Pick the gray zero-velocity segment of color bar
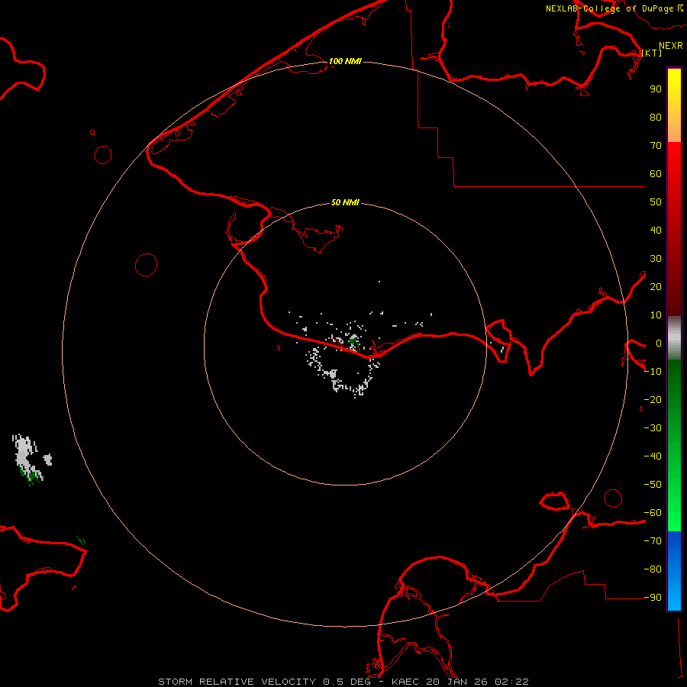Screen dimensions: 687x687 [x=674, y=338]
